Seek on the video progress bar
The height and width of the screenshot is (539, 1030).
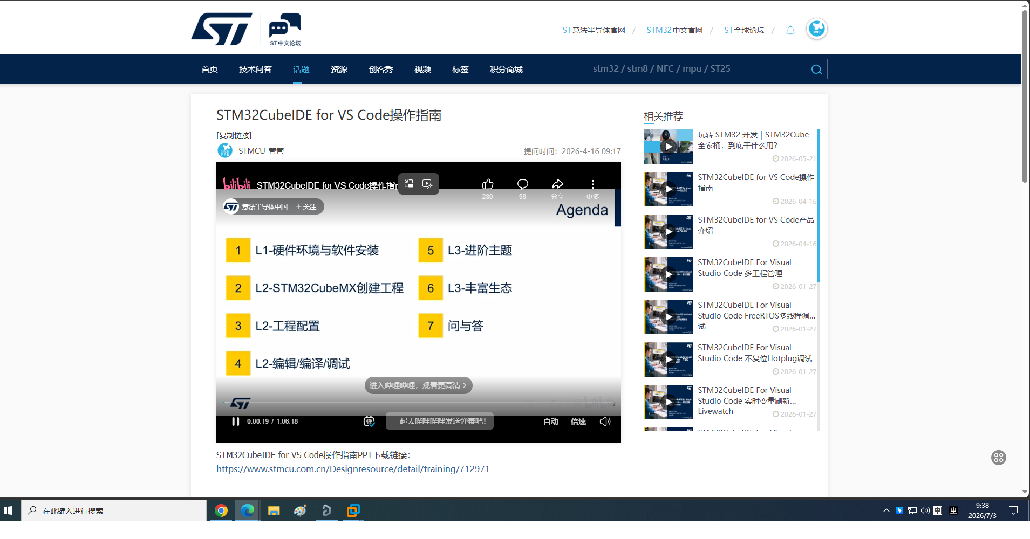(x=419, y=403)
